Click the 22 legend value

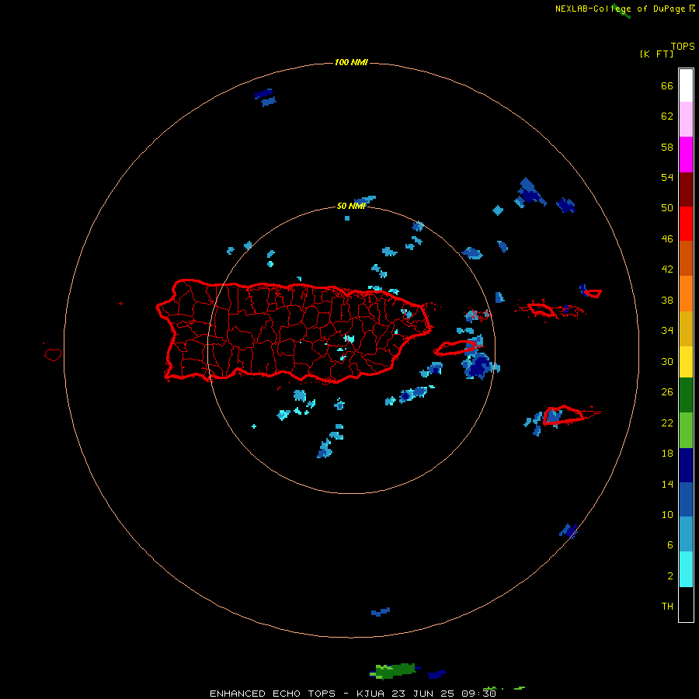coord(667,423)
